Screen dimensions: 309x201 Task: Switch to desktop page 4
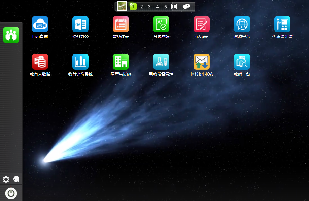click(x=157, y=7)
